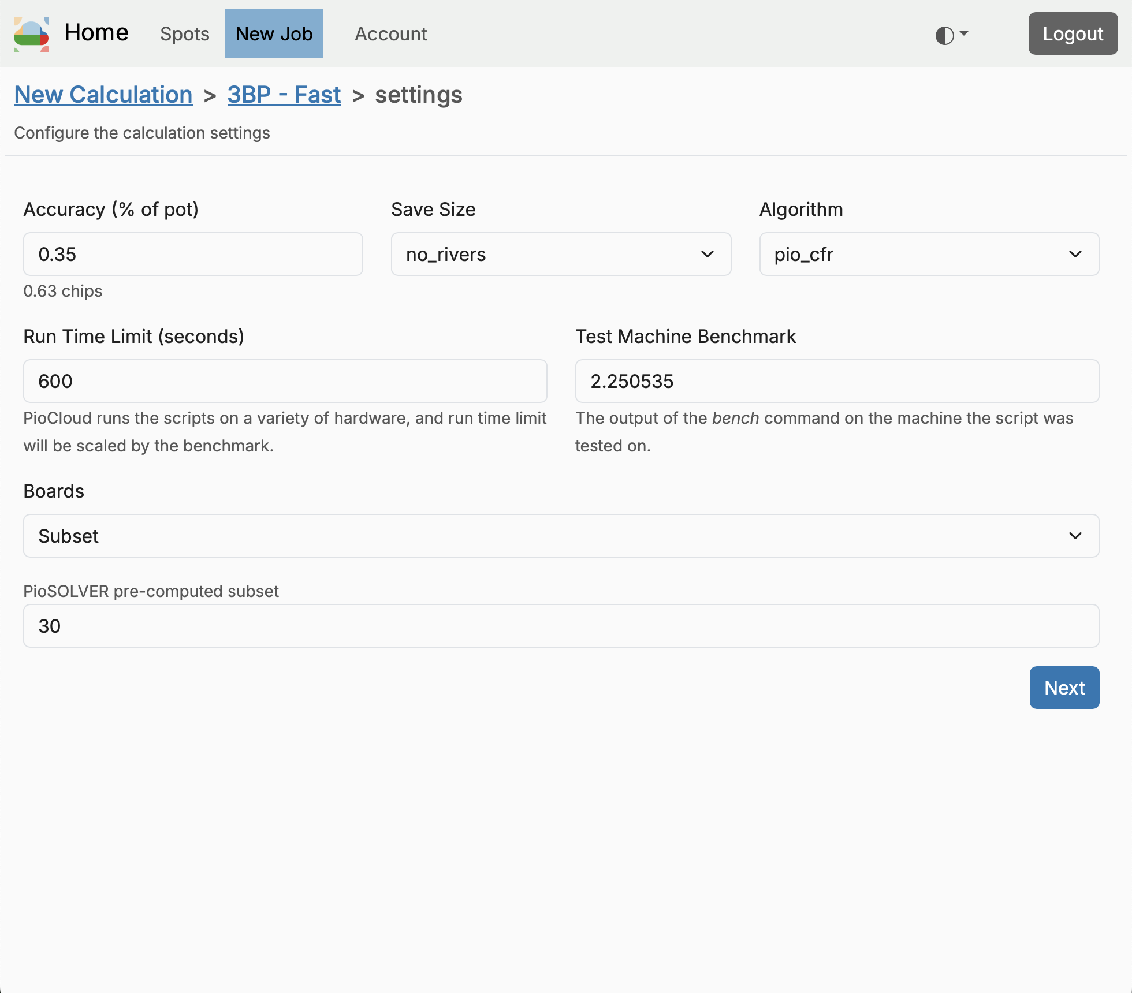1132x993 pixels.
Task: Open the Account nav item
Action: (391, 34)
